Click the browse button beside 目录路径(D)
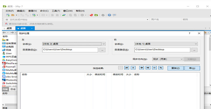Viewport: 211px width, 109px height. coord(102,50)
